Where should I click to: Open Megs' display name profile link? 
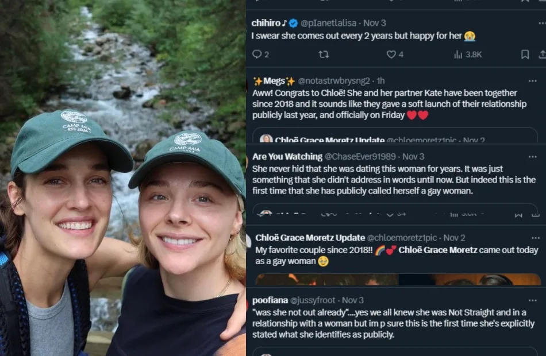(x=274, y=81)
